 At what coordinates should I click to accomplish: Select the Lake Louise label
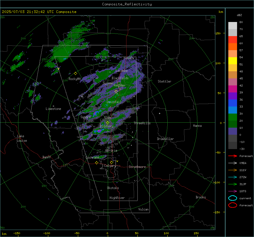pyautogui.click(x=22, y=138)
